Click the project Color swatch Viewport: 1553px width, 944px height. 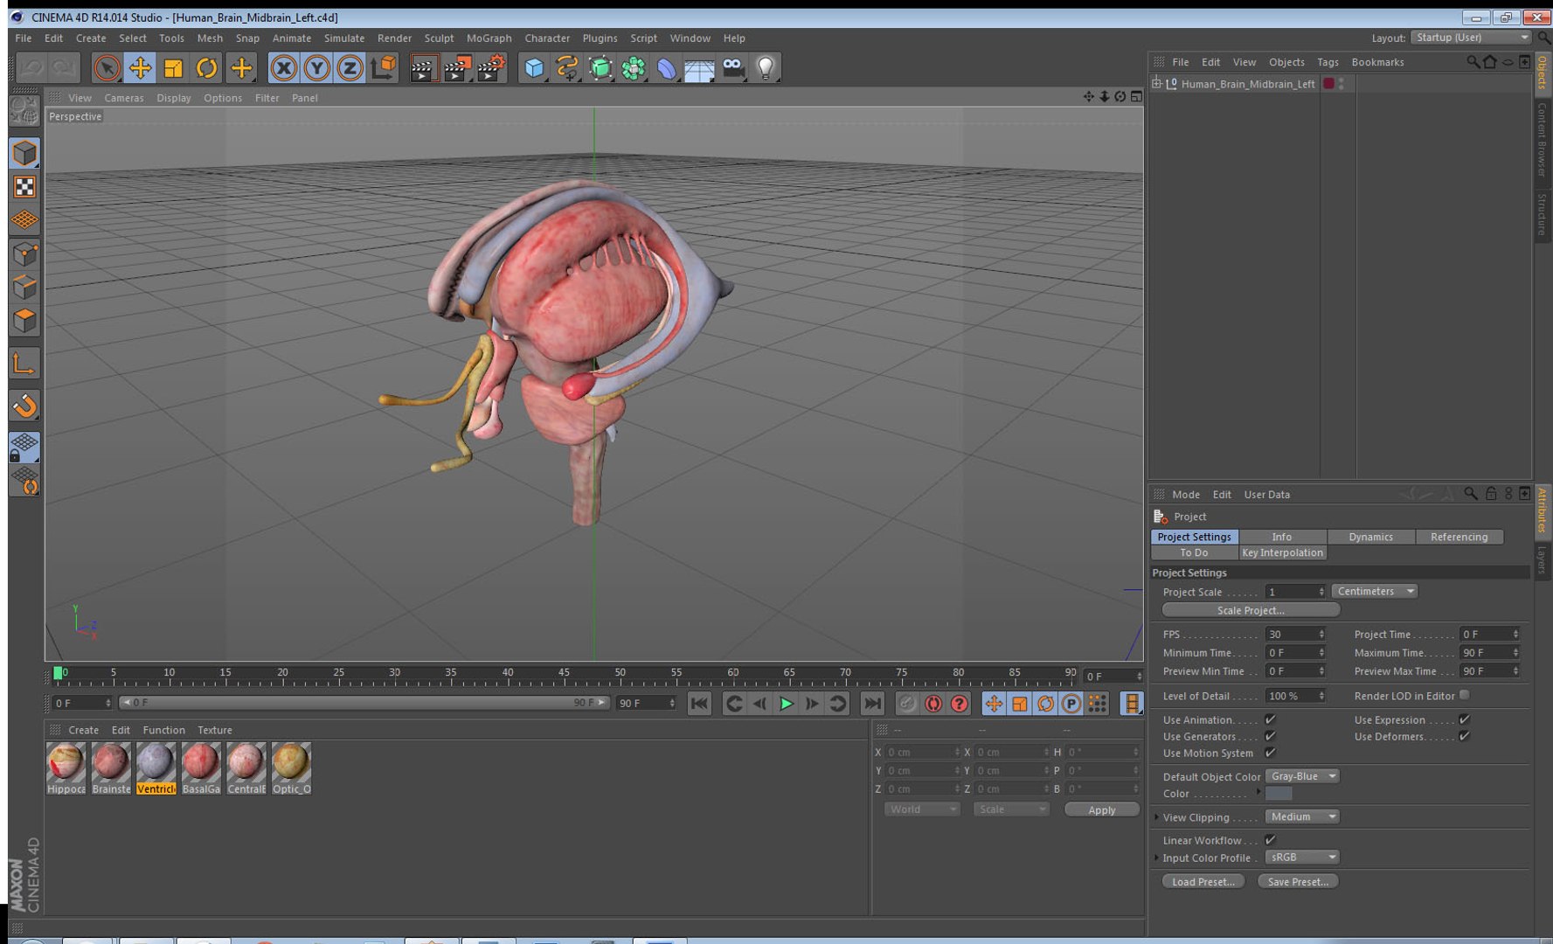coord(1278,794)
